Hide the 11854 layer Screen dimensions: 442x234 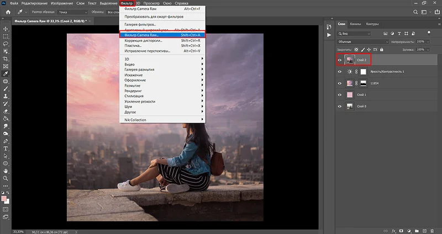pyautogui.click(x=340, y=83)
